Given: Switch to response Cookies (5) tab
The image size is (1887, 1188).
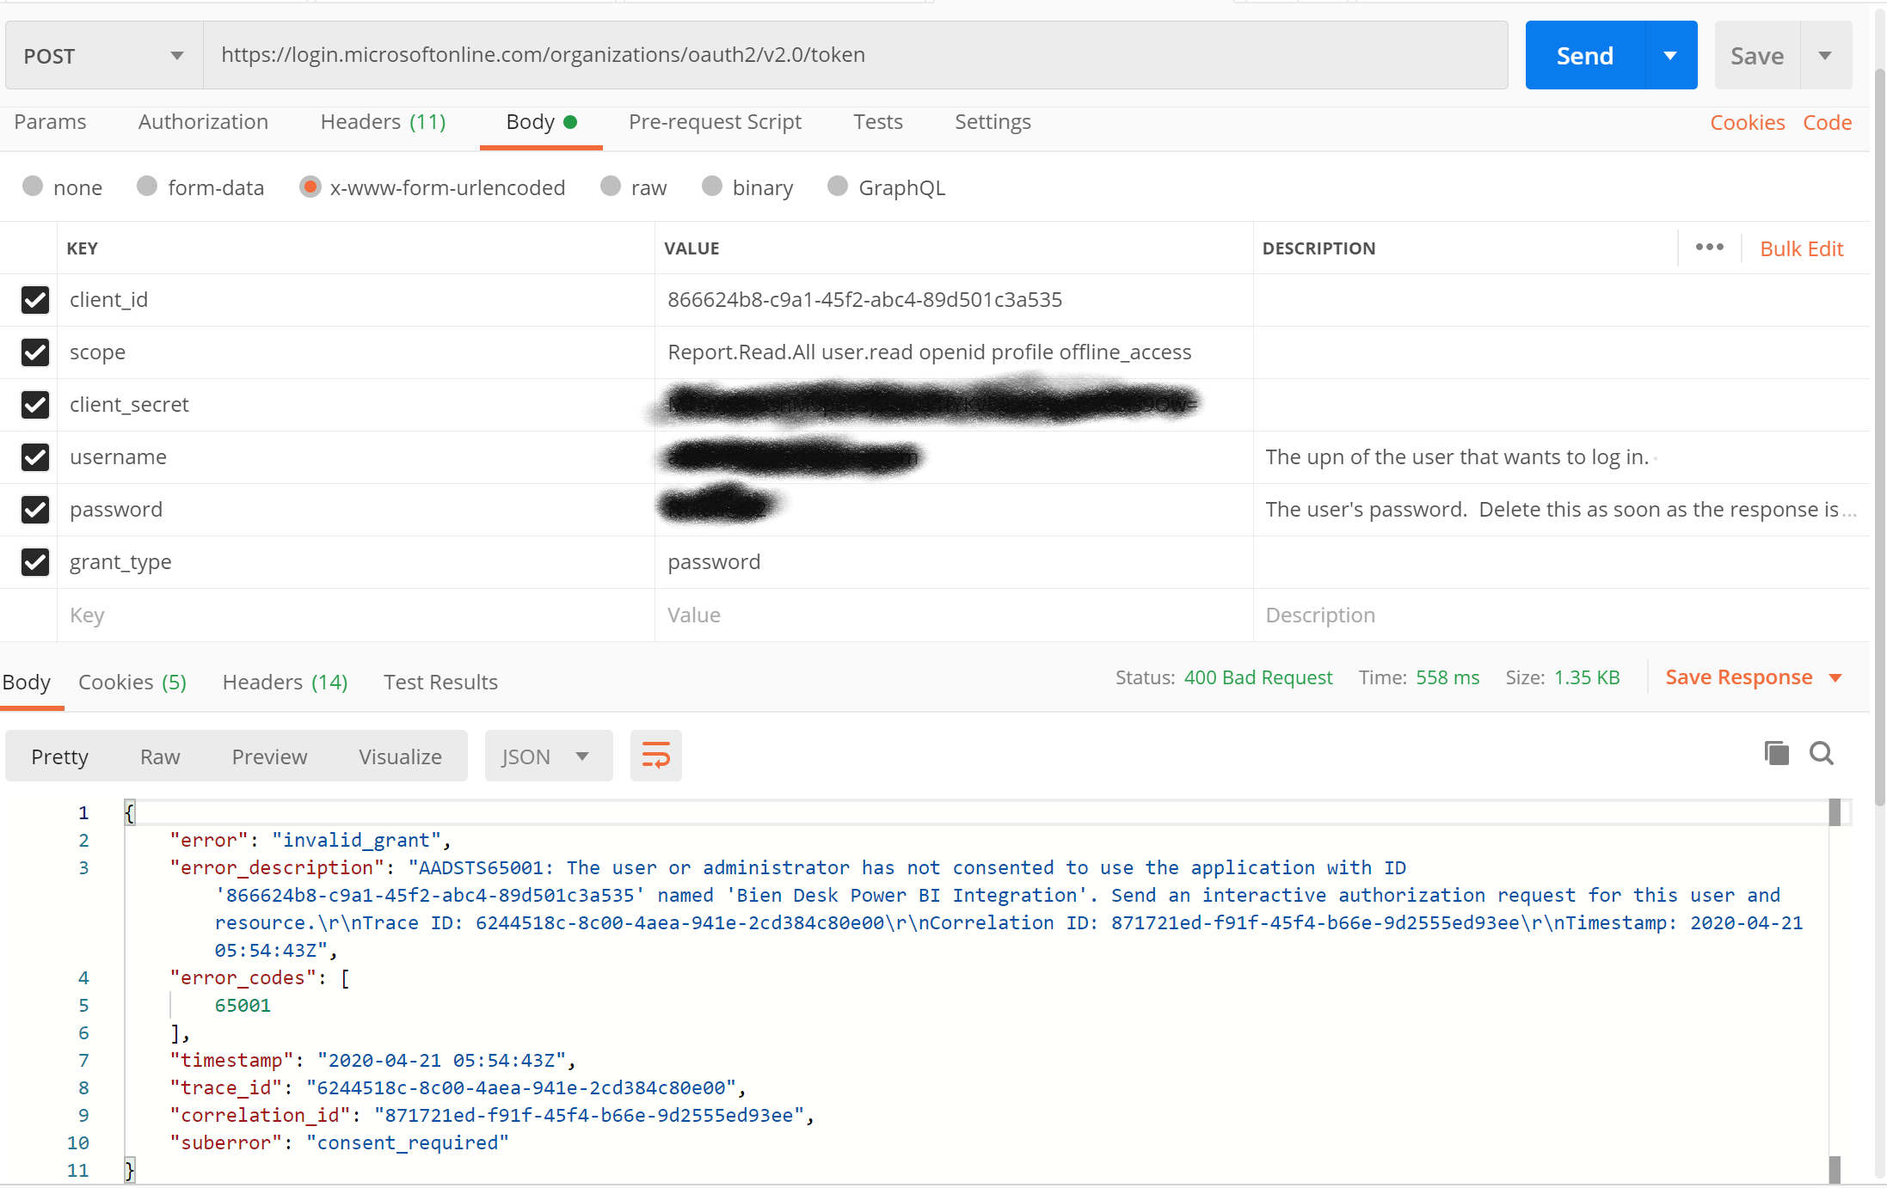Looking at the screenshot, I should (132, 683).
